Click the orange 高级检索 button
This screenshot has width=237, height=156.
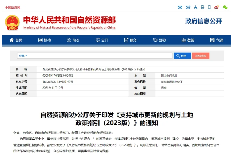click(201, 56)
